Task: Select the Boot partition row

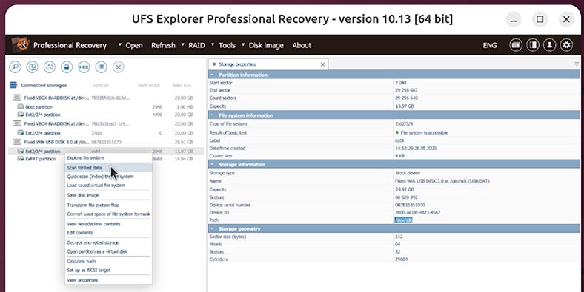Action: click(106, 107)
